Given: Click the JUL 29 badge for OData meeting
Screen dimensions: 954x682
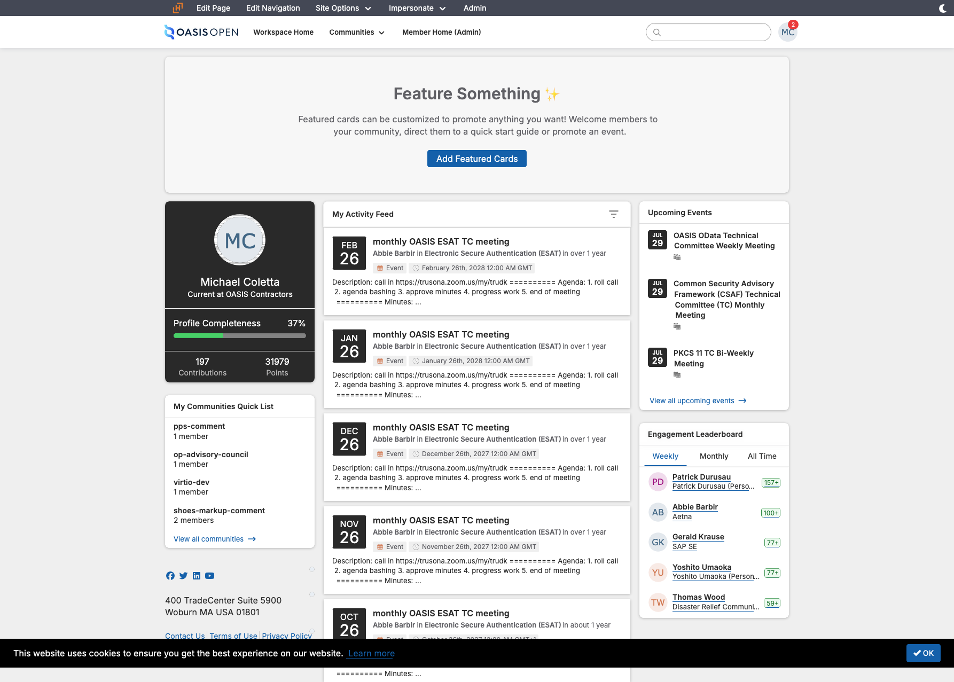Looking at the screenshot, I should coord(658,240).
